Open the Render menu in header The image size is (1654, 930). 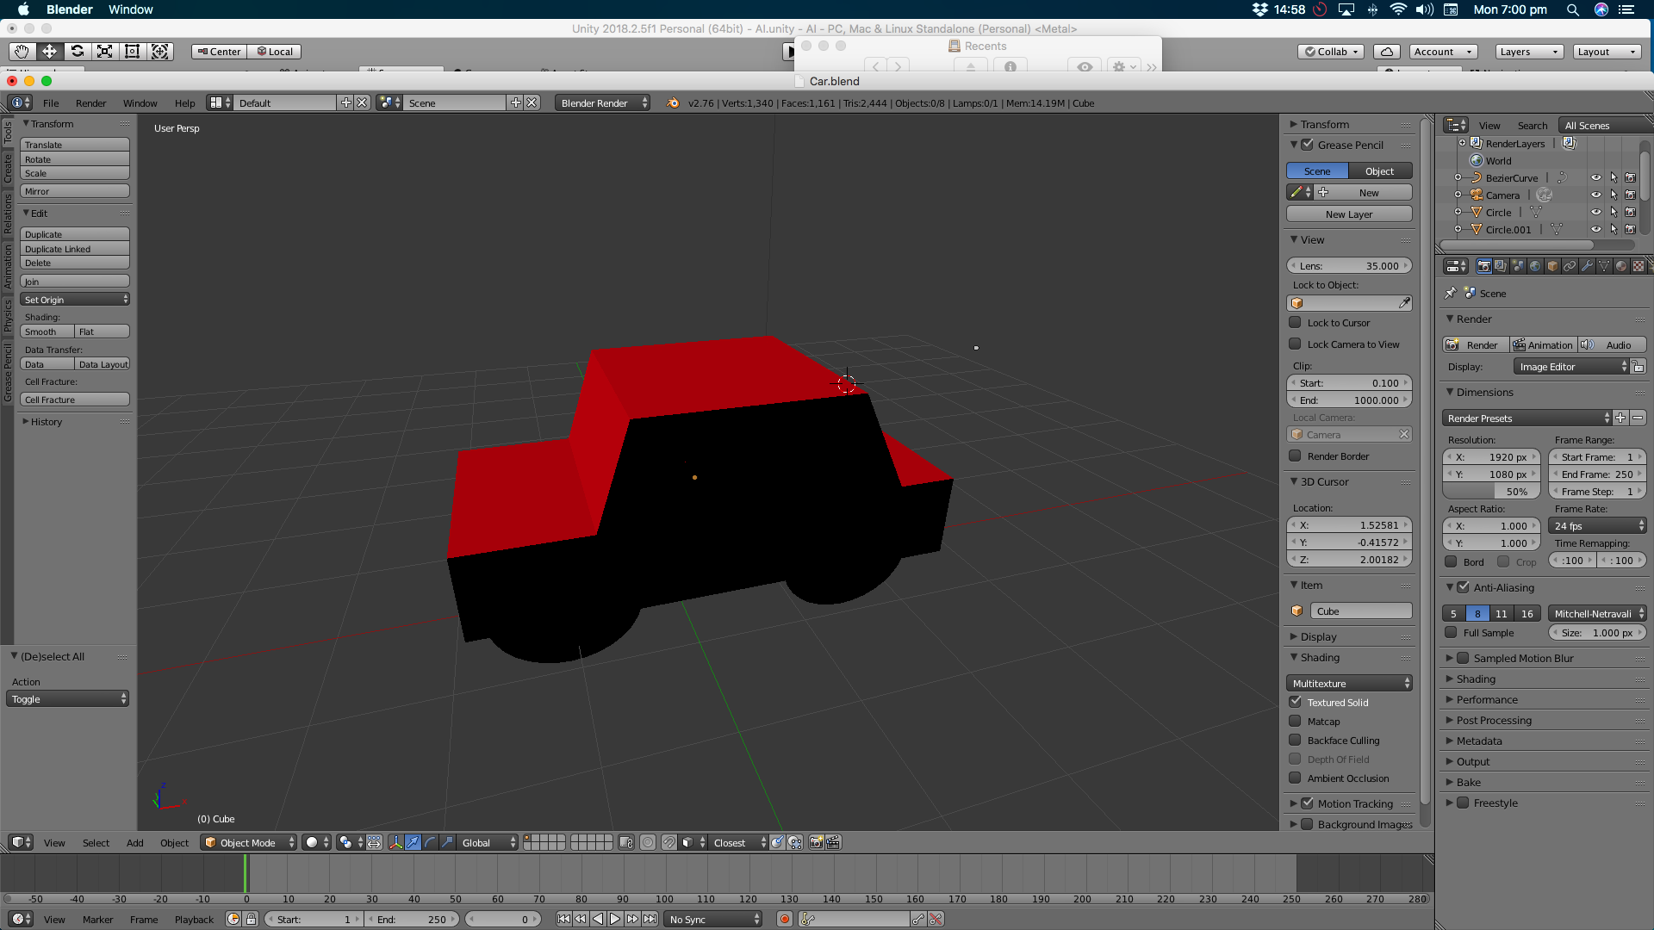[x=90, y=103]
